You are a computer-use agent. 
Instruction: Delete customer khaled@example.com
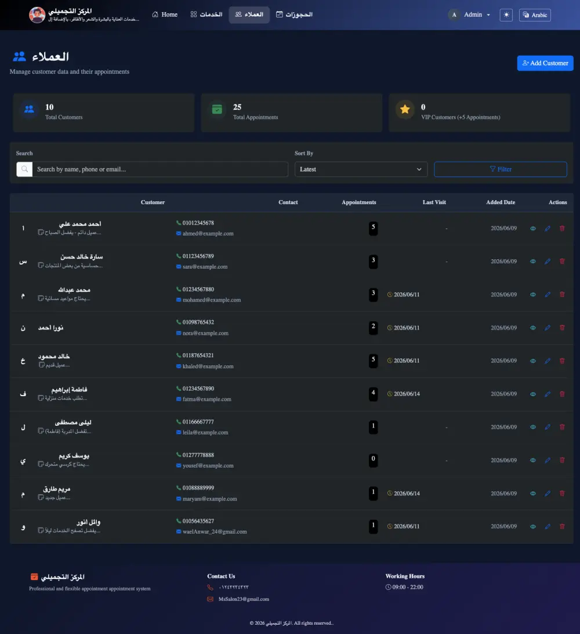coord(562,361)
